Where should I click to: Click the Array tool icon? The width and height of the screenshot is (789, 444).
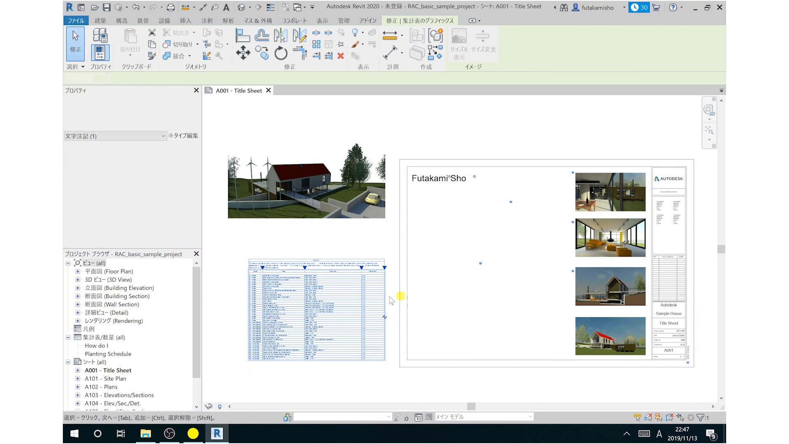pyautogui.click(x=316, y=44)
